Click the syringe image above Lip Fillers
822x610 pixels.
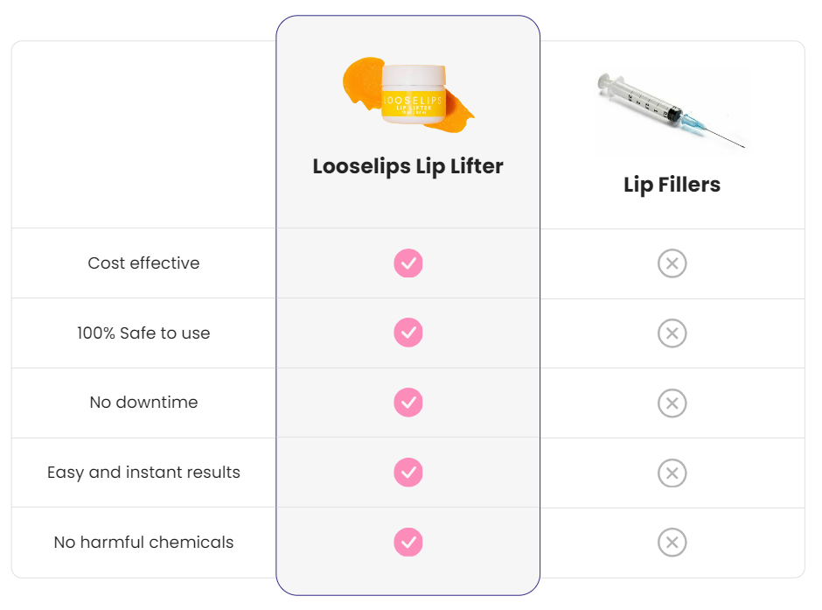click(x=672, y=109)
